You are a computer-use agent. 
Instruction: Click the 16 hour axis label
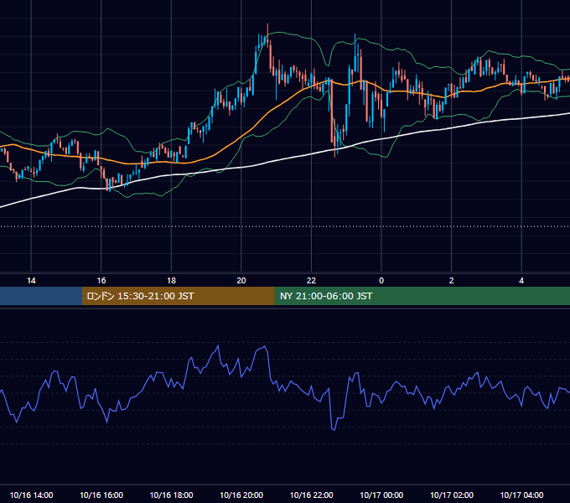click(x=101, y=281)
